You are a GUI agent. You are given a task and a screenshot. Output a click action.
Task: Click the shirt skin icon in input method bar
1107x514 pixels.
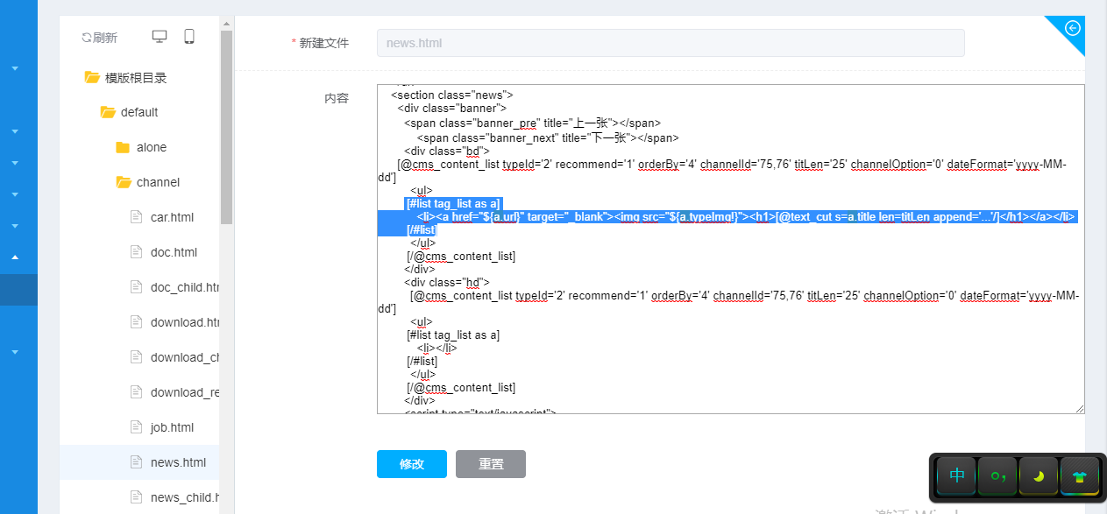(x=1079, y=476)
